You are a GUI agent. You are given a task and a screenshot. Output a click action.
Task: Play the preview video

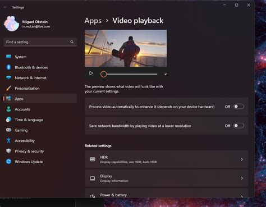click(x=91, y=73)
